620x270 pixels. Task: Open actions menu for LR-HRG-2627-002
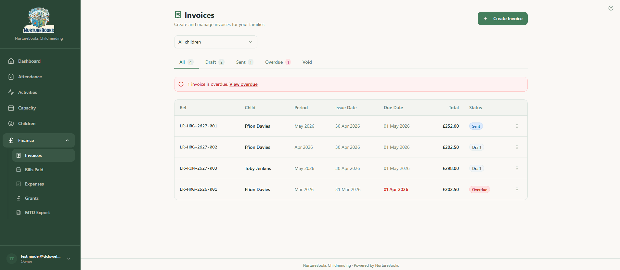pos(517,147)
